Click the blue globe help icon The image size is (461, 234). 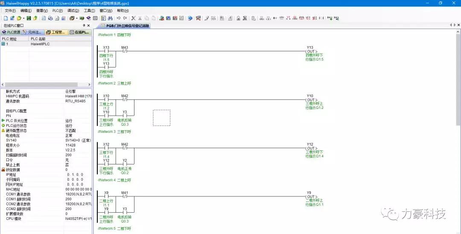click(x=190, y=18)
